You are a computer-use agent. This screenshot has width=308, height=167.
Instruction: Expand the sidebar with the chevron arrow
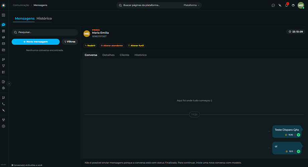pyautogui.click(x=9, y=84)
